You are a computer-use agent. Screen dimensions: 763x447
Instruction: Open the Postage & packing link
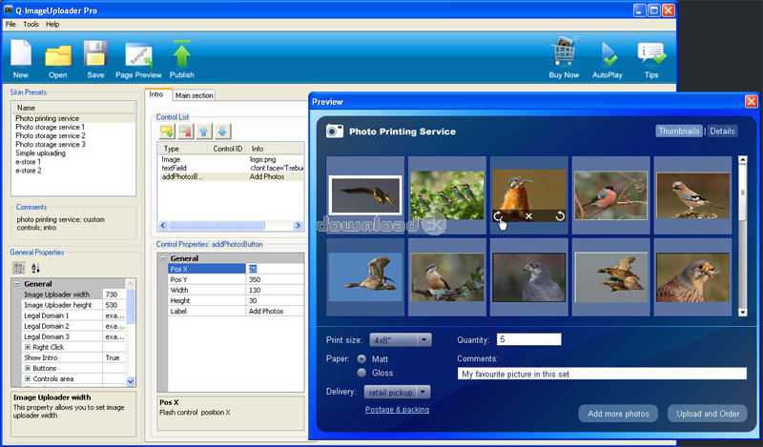(x=397, y=410)
